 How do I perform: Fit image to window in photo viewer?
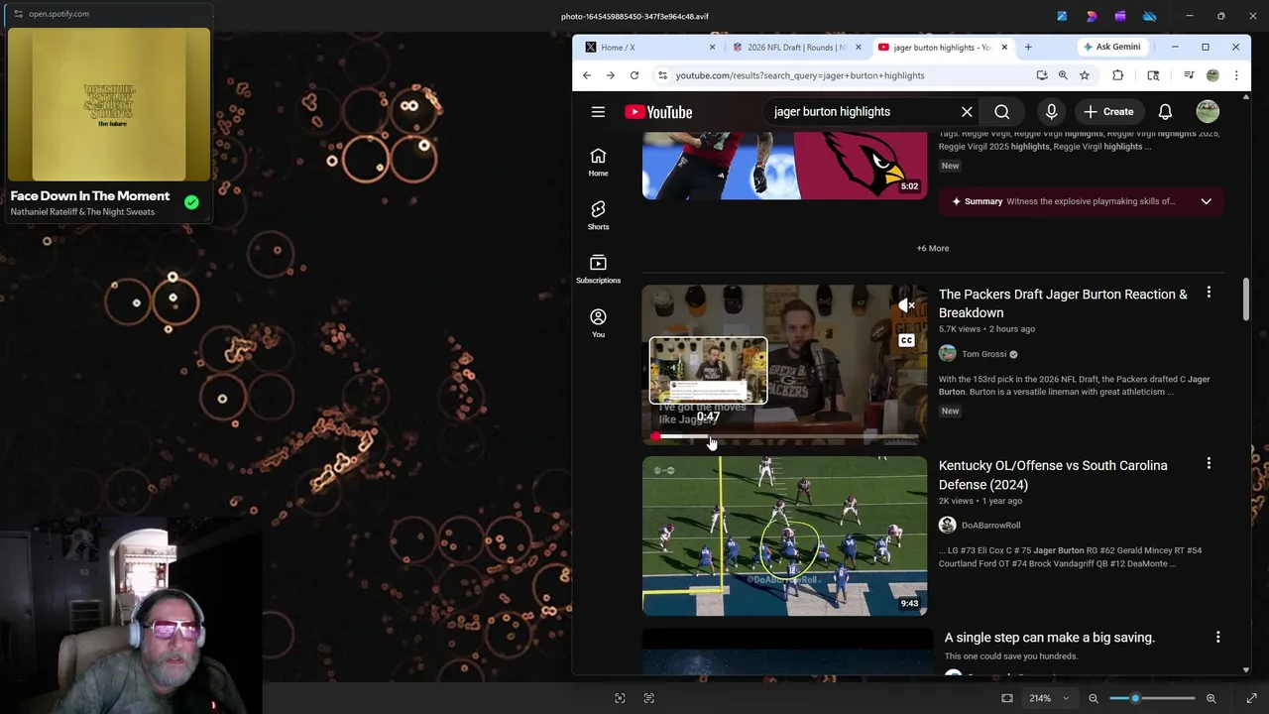pyautogui.click(x=1006, y=698)
